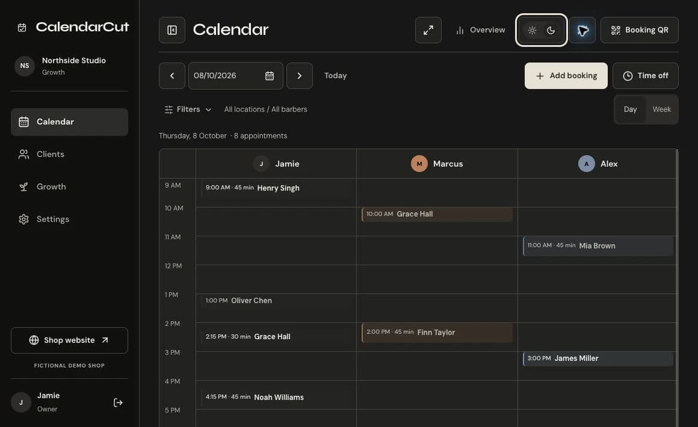Click the Booking QR code icon

(616, 30)
